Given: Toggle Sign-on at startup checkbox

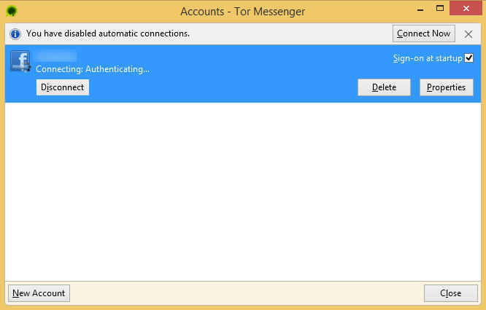Looking at the screenshot, I should click(468, 58).
